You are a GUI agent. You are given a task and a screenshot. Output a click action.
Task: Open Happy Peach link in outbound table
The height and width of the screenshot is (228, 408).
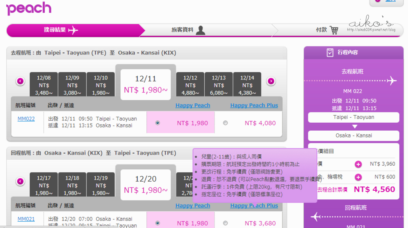coord(192,105)
